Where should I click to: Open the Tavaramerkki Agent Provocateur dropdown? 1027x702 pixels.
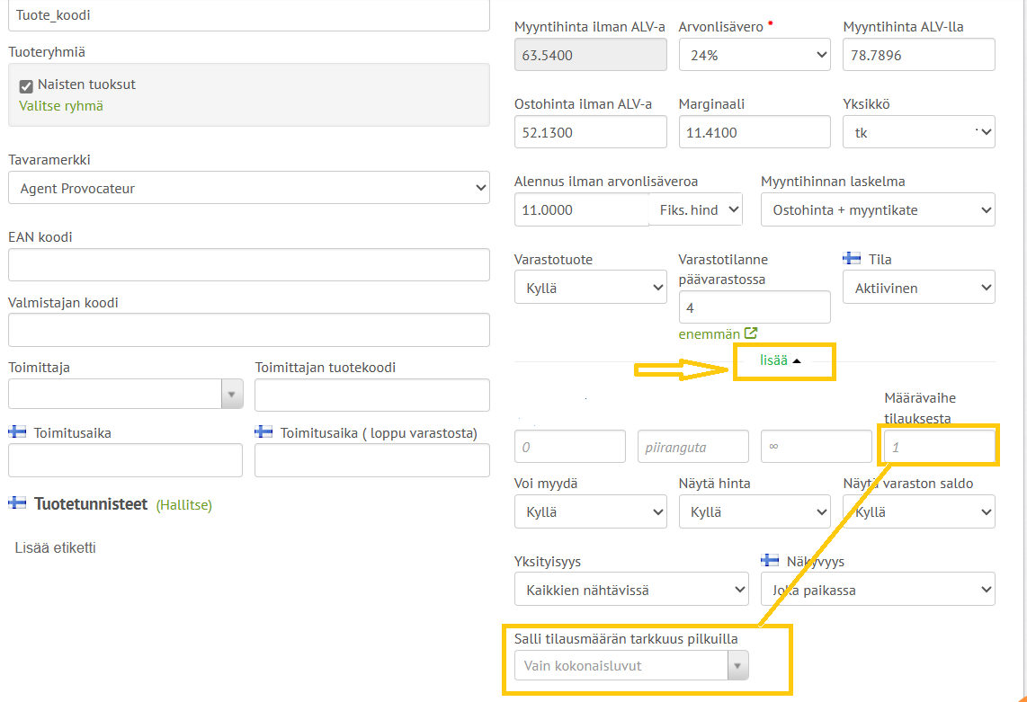pos(249,188)
